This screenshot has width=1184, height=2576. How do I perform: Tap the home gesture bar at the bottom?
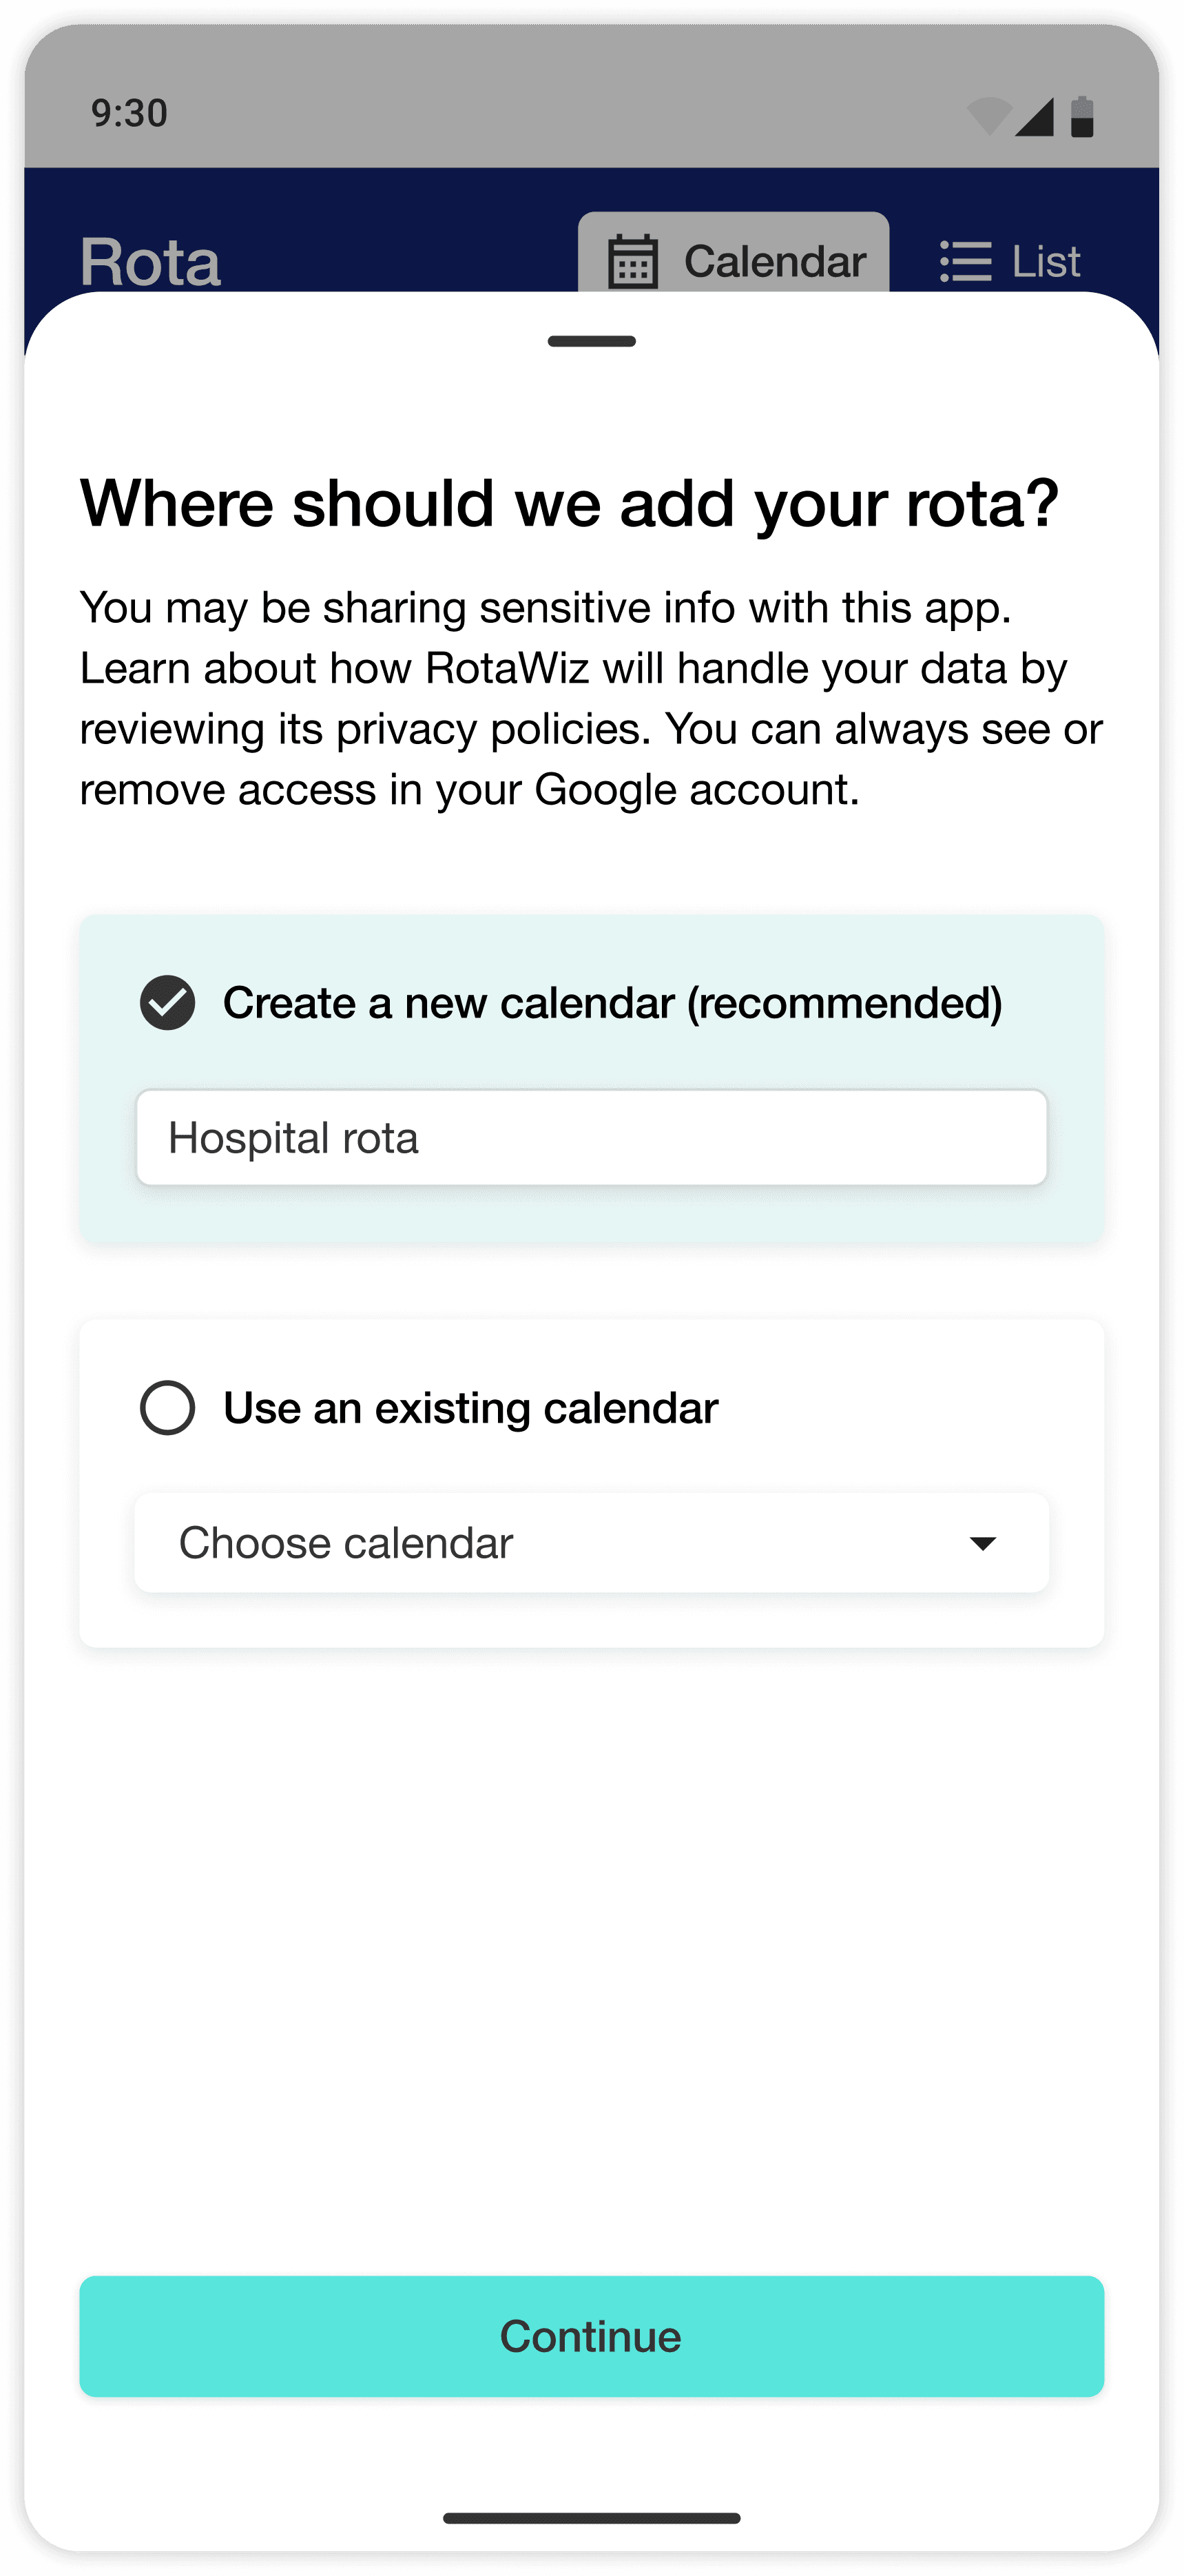[592, 2517]
